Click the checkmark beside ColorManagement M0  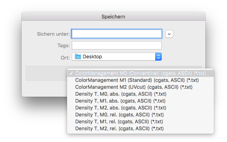click(x=71, y=73)
